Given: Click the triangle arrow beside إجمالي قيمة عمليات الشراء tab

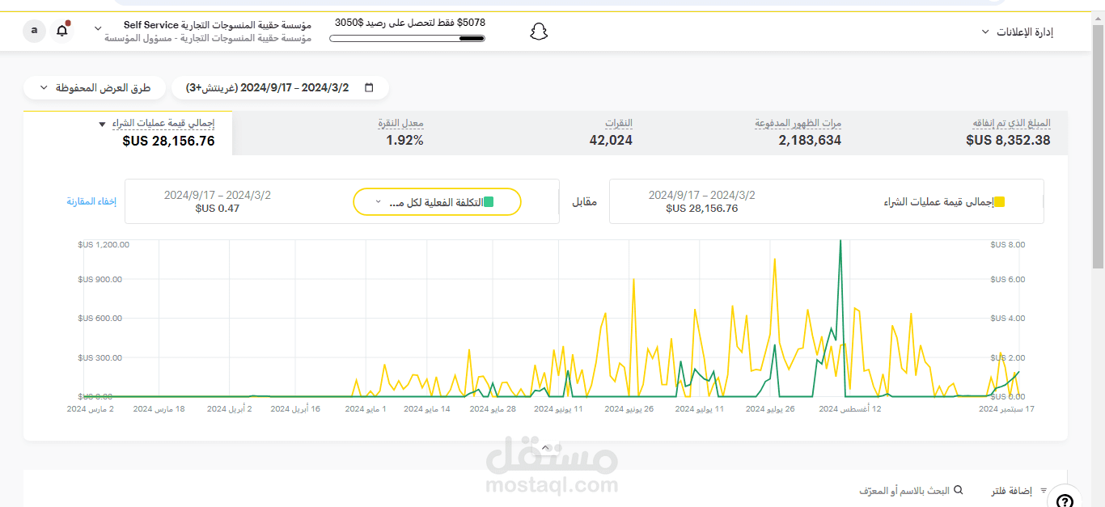Looking at the screenshot, I should (x=102, y=125).
